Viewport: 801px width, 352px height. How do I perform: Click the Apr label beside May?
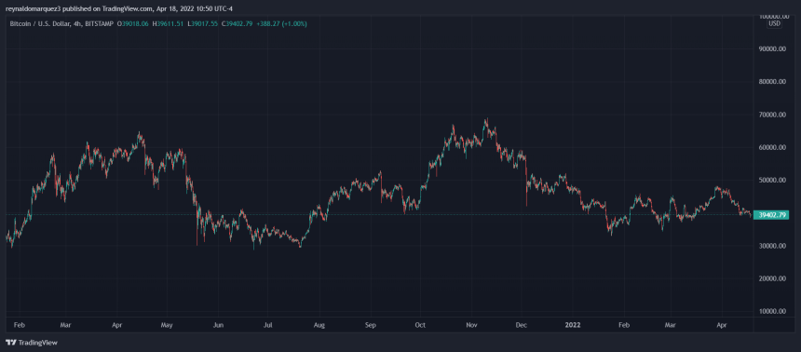point(117,324)
